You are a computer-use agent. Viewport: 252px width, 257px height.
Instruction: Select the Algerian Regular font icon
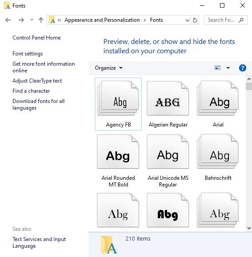coord(168,98)
